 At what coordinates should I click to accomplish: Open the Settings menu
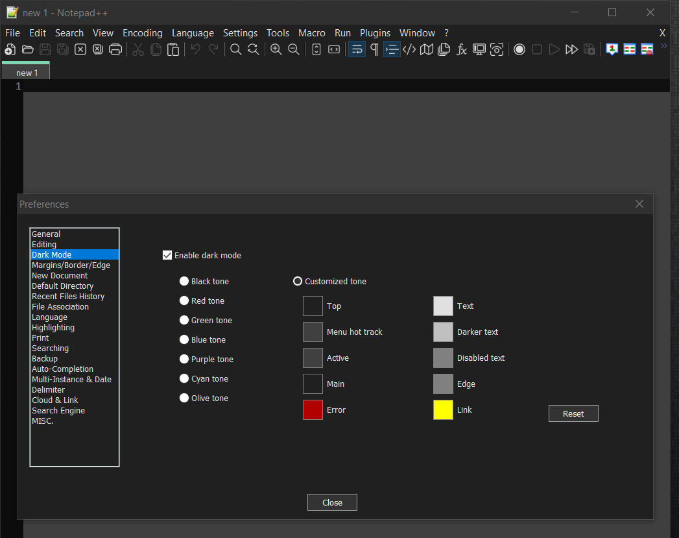click(x=240, y=33)
